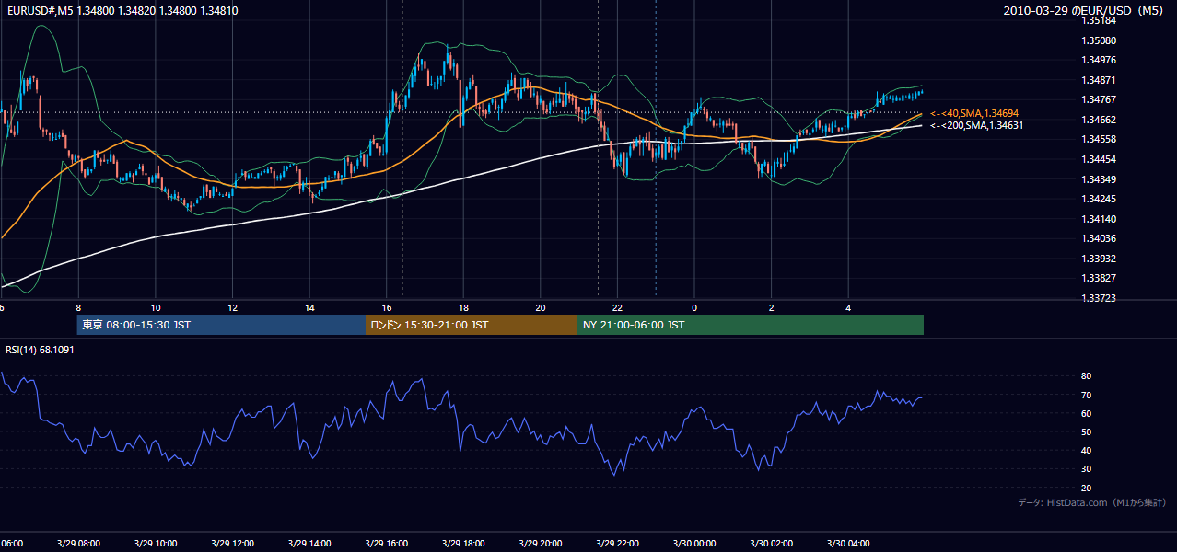Click the 3/30 02:00 date axis label
1177x552 pixels.
coord(771,544)
